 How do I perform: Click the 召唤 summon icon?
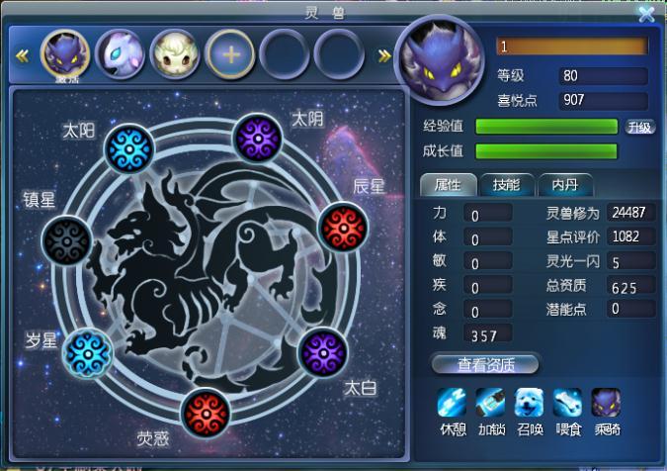point(530,403)
